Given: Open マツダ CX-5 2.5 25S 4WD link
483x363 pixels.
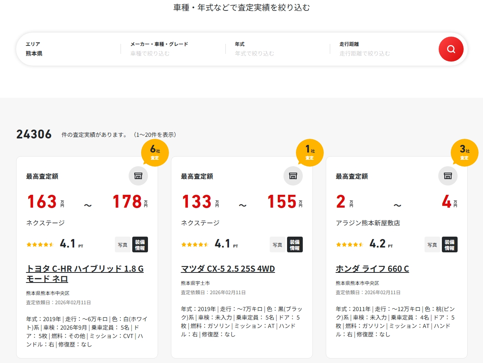Looking at the screenshot, I should coord(228,269).
